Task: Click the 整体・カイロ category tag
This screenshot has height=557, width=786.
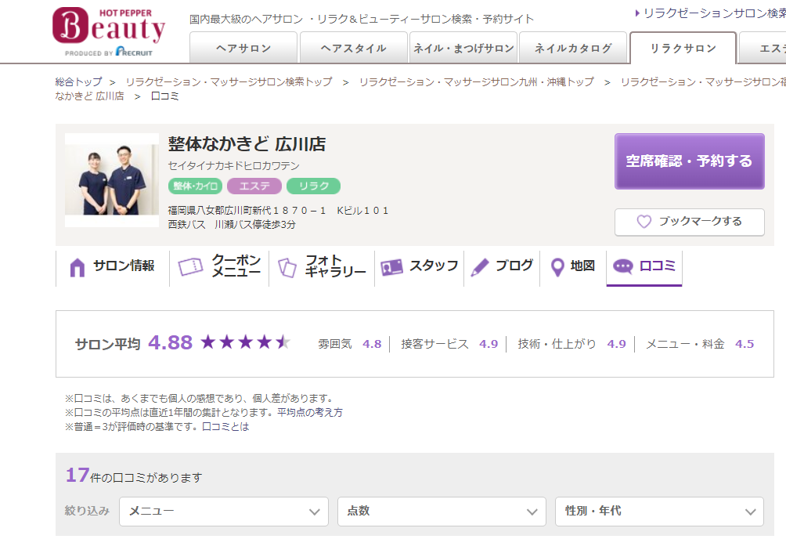Action: point(195,186)
